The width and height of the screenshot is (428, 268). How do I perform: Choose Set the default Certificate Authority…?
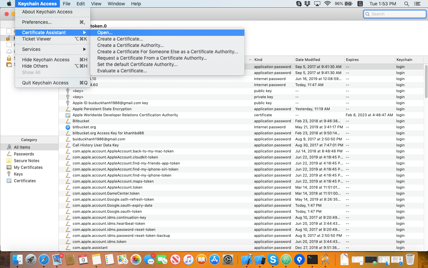tap(167, 64)
